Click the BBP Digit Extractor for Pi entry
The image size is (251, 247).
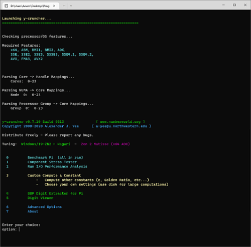click(x=55, y=193)
